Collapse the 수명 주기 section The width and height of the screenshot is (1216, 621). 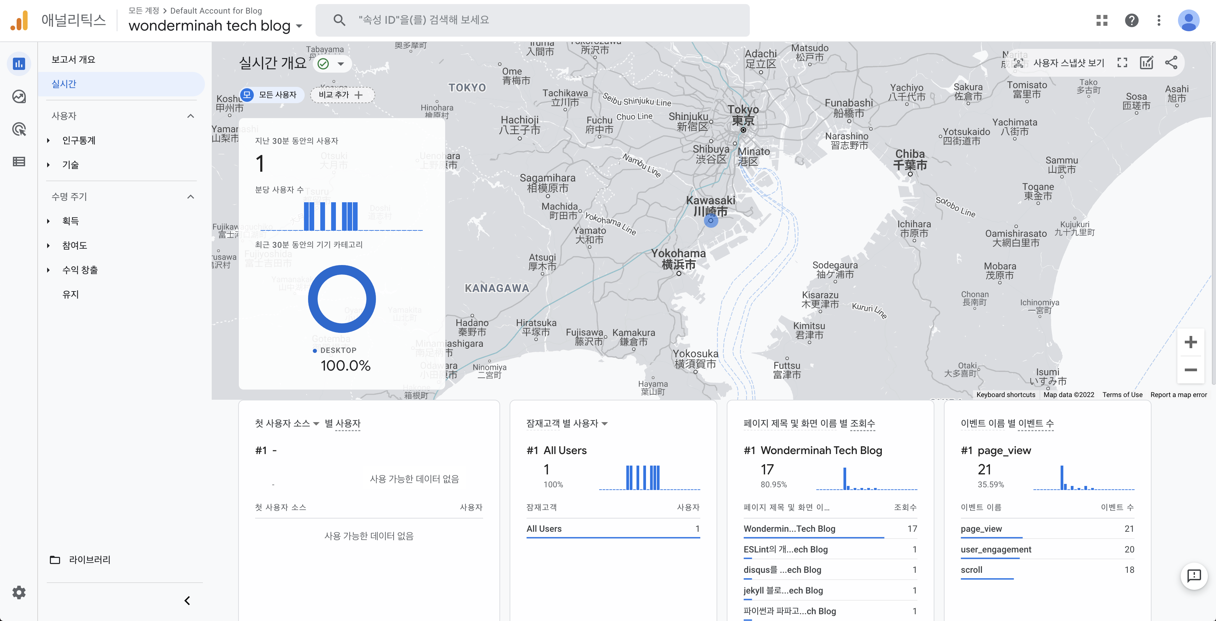pyautogui.click(x=191, y=196)
